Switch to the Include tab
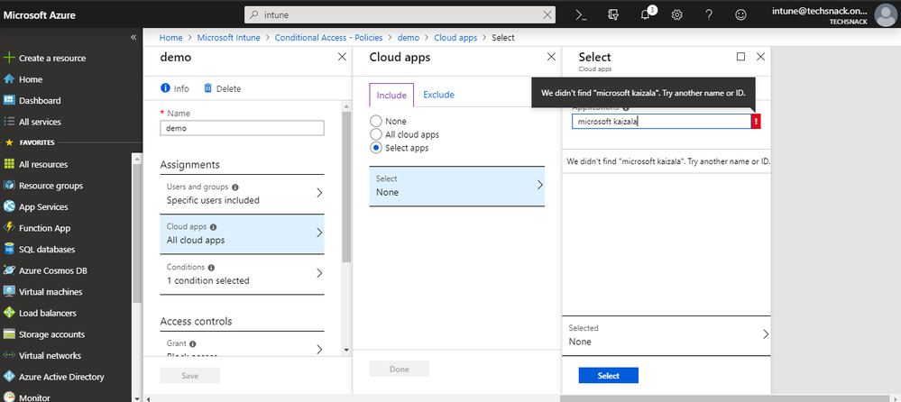The height and width of the screenshot is (402, 901). 391,96
